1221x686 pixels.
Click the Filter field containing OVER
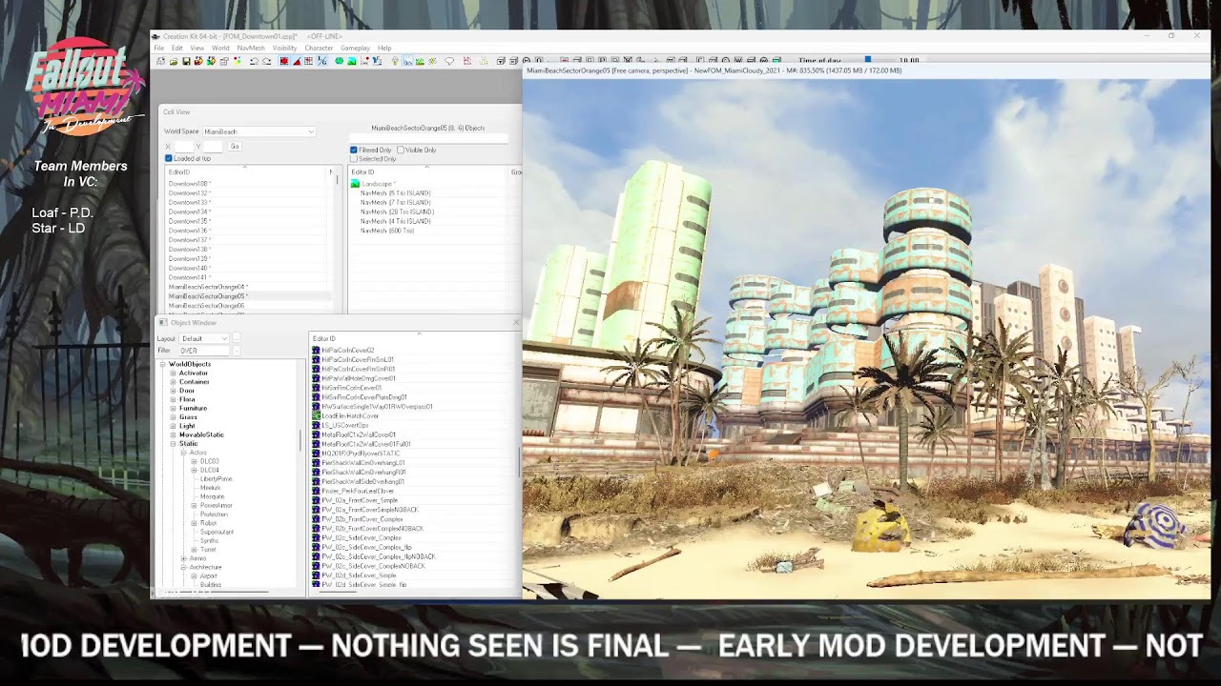205,351
